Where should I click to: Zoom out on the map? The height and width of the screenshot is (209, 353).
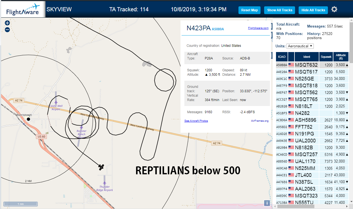click(7, 30)
